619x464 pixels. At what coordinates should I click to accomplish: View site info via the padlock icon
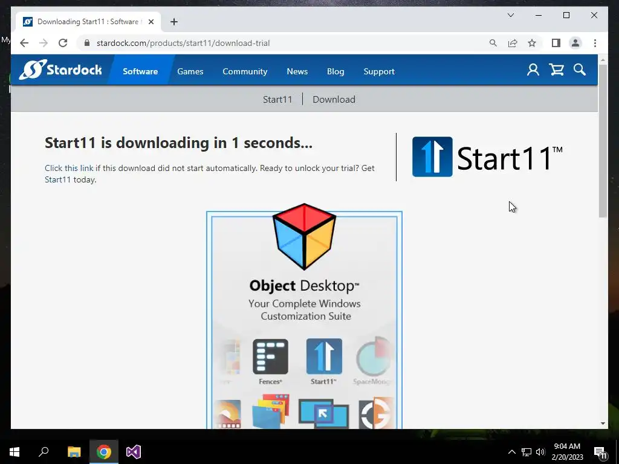click(x=87, y=43)
